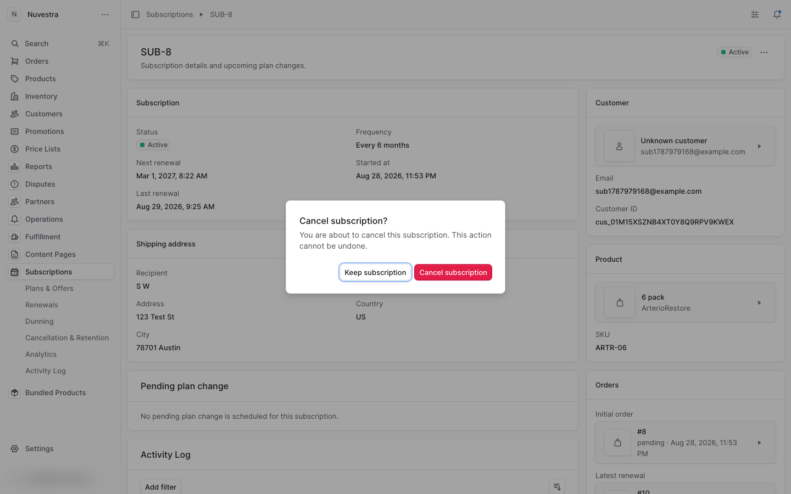Open Operations bell icon in sidebar
Image resolution: width=791 pixels, height=494 pixels.
click(15, 219)
